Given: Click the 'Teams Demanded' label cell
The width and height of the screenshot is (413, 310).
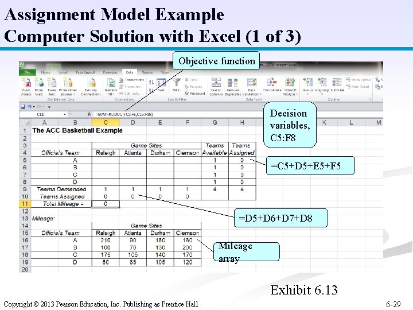Looking at the screenshot, I should (x=61, y=189).
